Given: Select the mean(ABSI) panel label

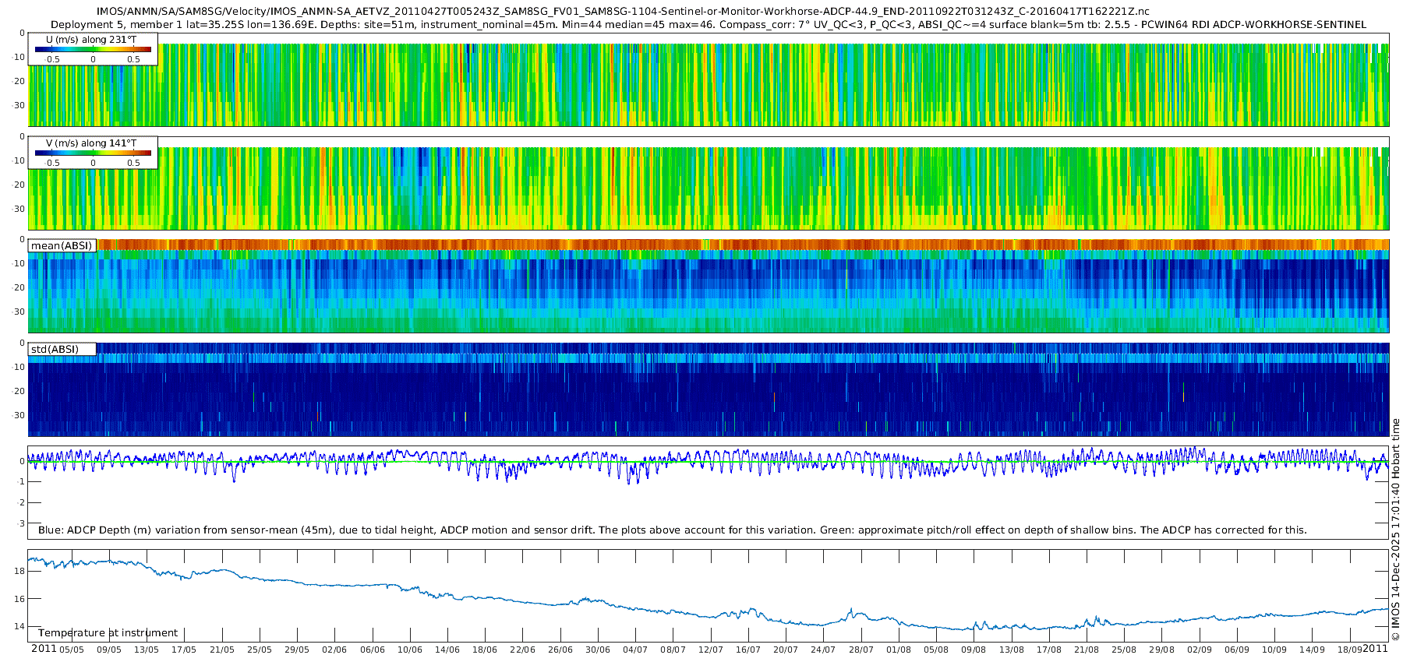Looking at the screenshot, I should [62, 245].
